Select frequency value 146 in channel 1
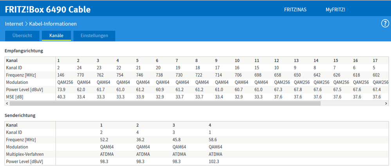Screen dimensions: 391x168 (61, 75)
